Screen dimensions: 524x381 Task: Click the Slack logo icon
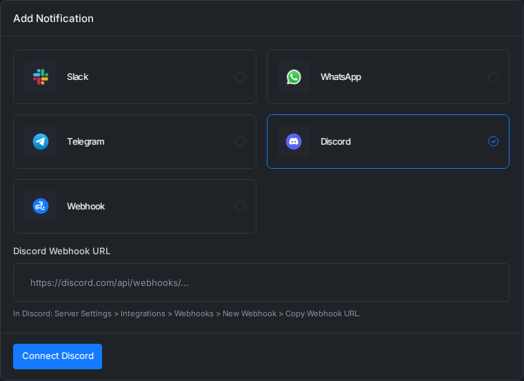(x=41, y=76)
